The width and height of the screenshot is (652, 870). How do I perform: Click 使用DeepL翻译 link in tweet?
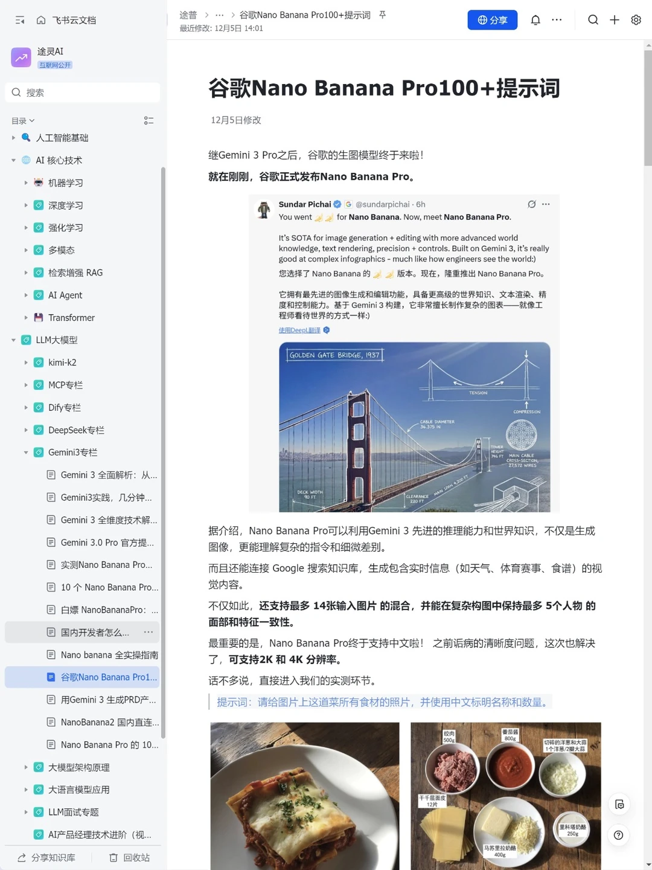click(x=299, y=330)
